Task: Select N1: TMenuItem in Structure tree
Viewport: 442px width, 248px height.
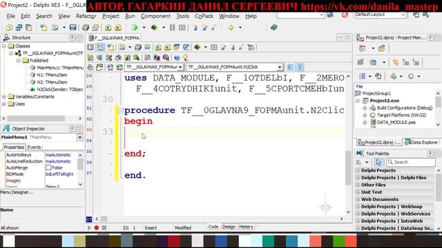Action: coord(52,75)
